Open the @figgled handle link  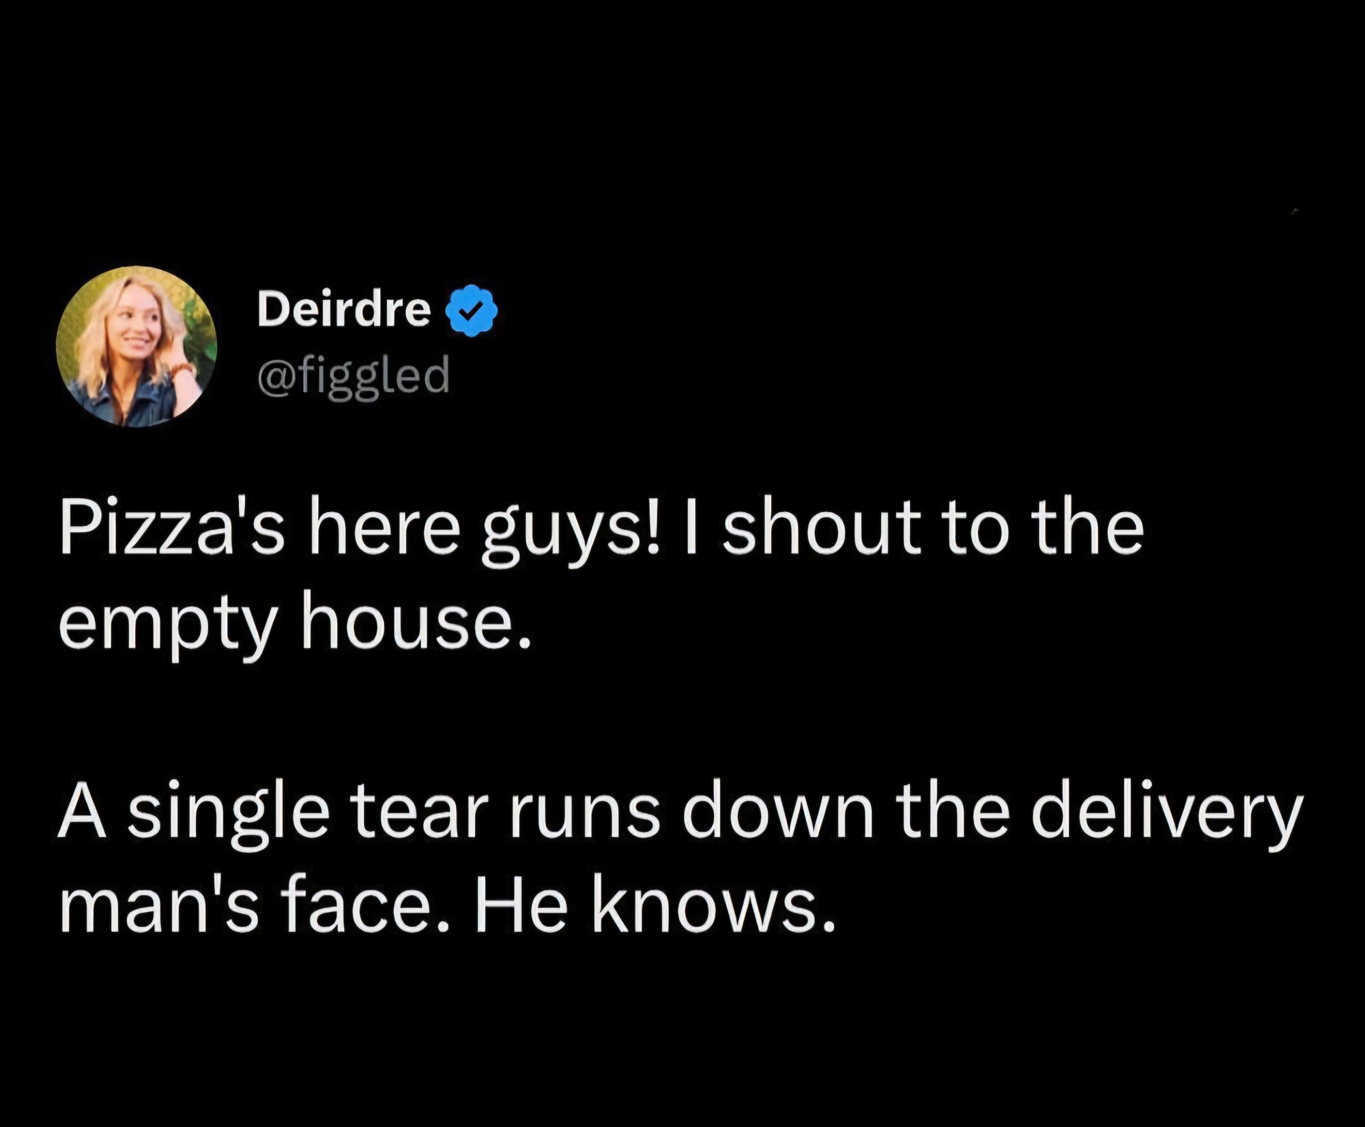354,374
